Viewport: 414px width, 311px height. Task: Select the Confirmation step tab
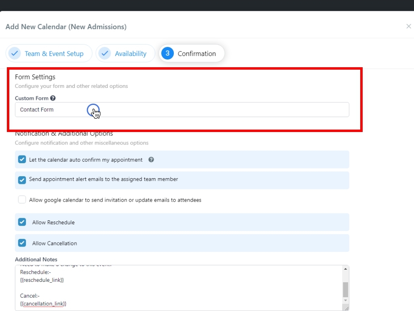point(192,53)
